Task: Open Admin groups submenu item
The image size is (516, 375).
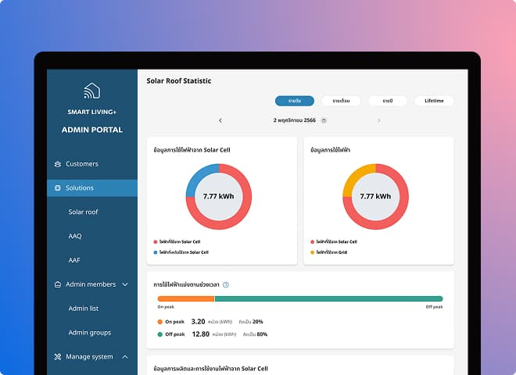Action: pyautogui.click(x=89, y=333)
